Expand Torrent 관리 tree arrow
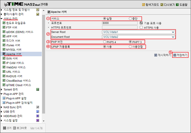This screenshot has height=133, width=191. [x=1, y=90]
